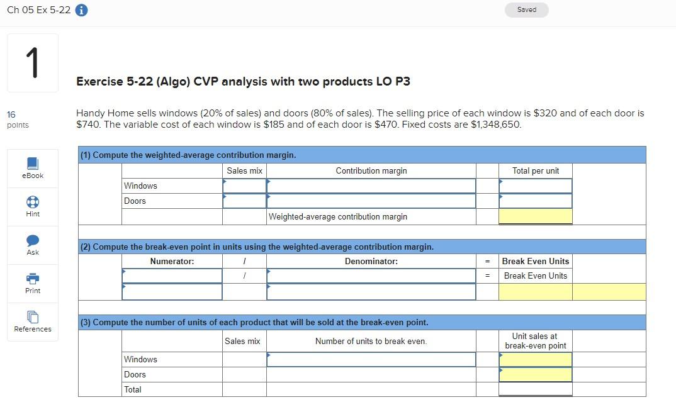This screenshot has width=676, height=412.
Task: Click the yellow Break Even Units answer cell
Action: [x=534, y=291]
